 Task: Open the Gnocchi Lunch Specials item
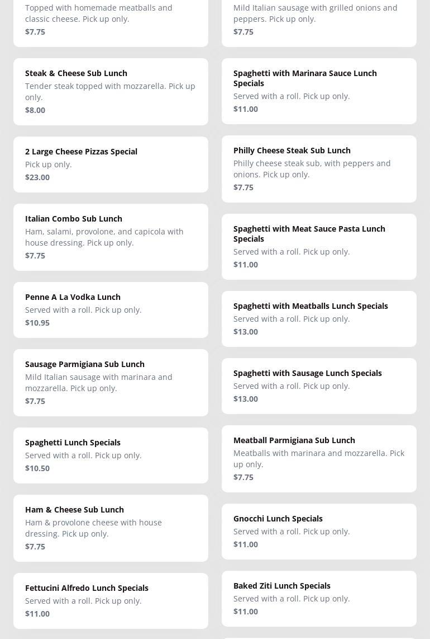point(319,531)
